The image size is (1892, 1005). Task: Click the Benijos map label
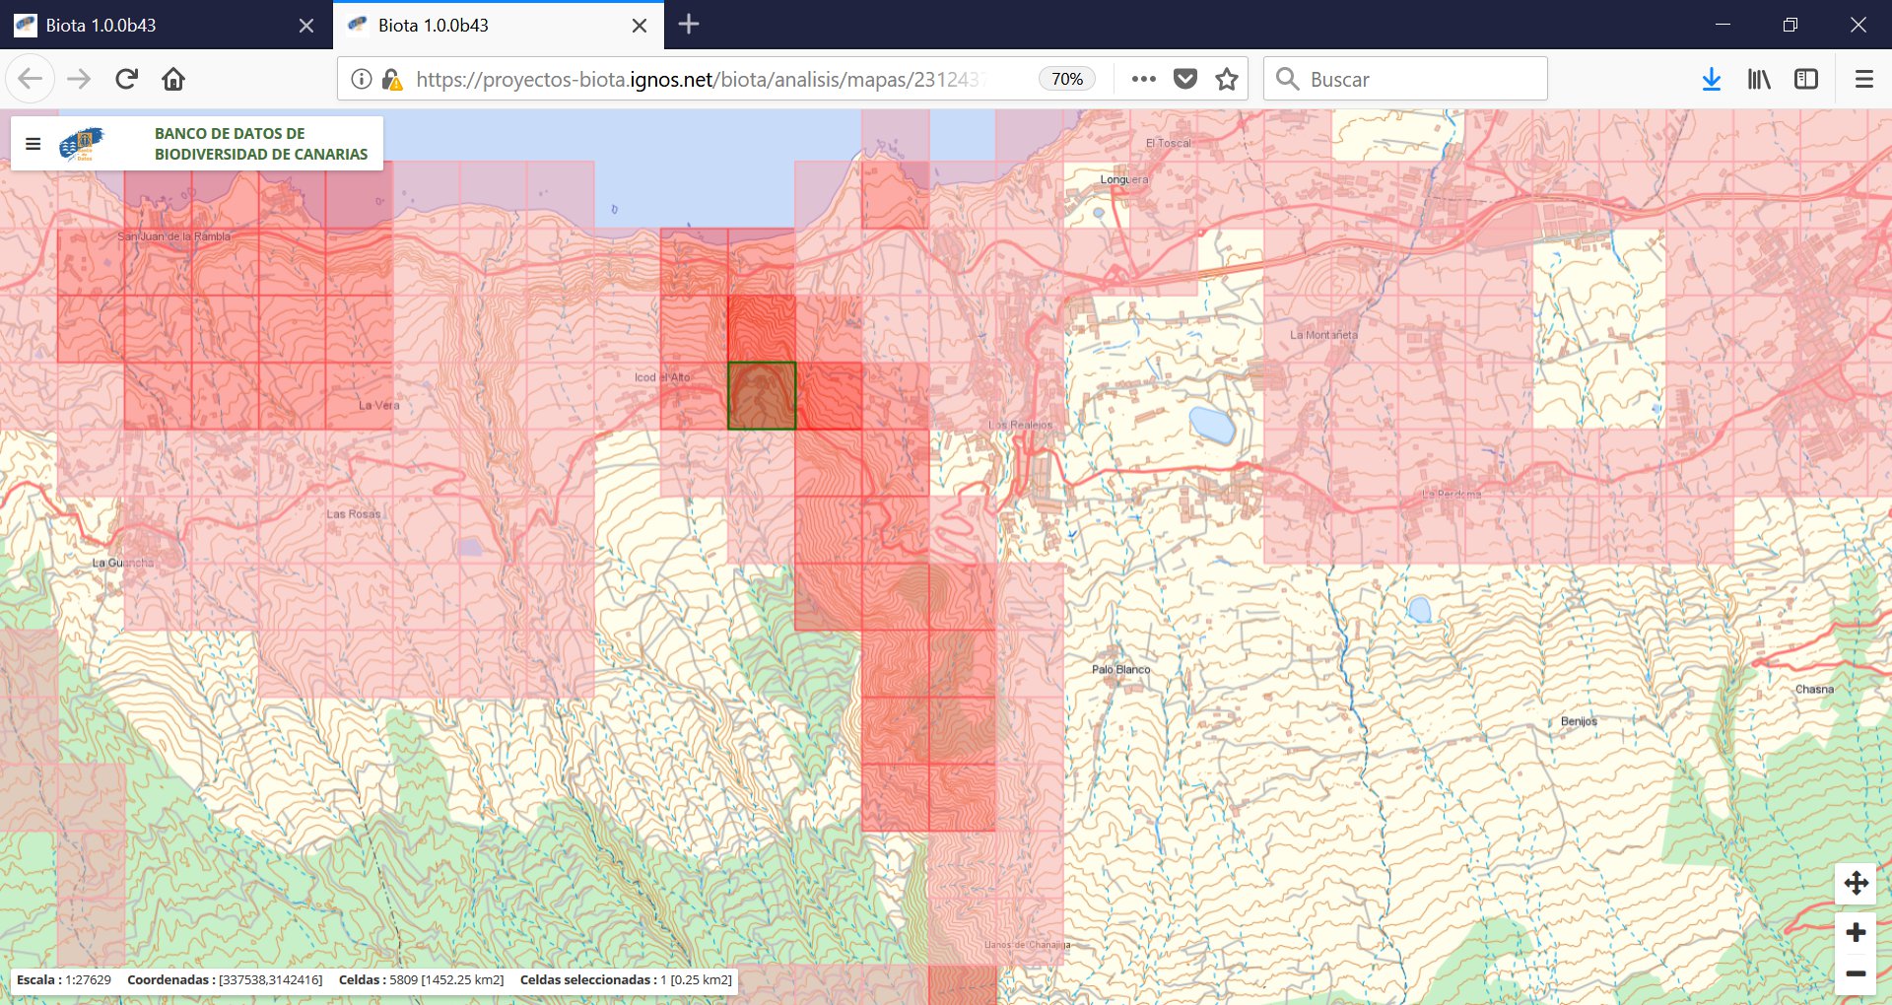click(1579, 721)
